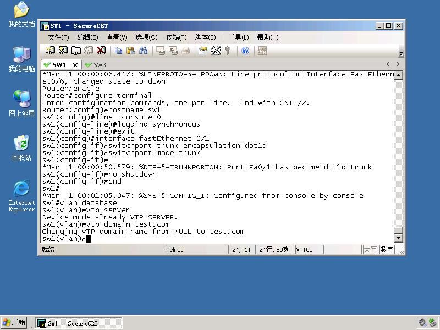Open the 查看(V) menu
This screenshot has height=330, width=440.
(x=117, y=37)
